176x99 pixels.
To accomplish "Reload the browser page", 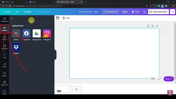I will (10, 6).
